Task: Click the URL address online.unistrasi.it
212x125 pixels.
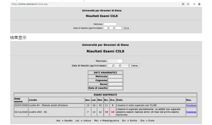Action: pyautogui.click(x=29, y=4)
